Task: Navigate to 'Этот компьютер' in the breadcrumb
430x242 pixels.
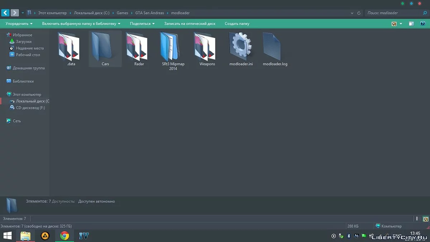Action: pos(52,13)
